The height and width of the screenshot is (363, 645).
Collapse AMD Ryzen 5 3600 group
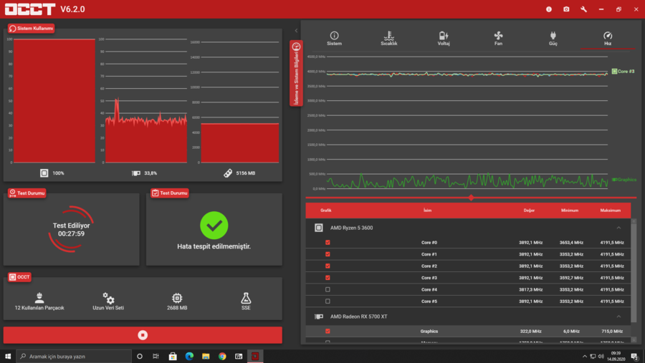click(618, 228)
